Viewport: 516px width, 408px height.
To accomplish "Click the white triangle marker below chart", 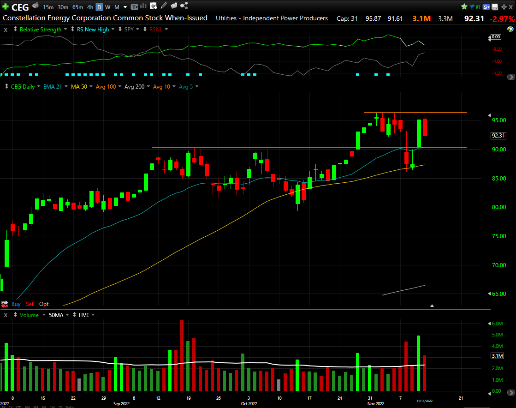I will (x=432, y=306).
